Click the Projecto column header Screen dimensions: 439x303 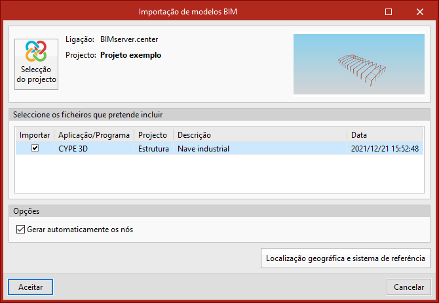click(153, 135)
